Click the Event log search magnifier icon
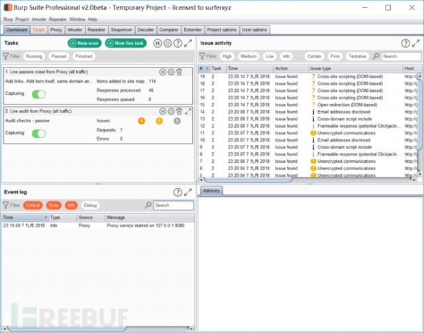The height and width of the screenshot is (333, 424). [148, 205]
